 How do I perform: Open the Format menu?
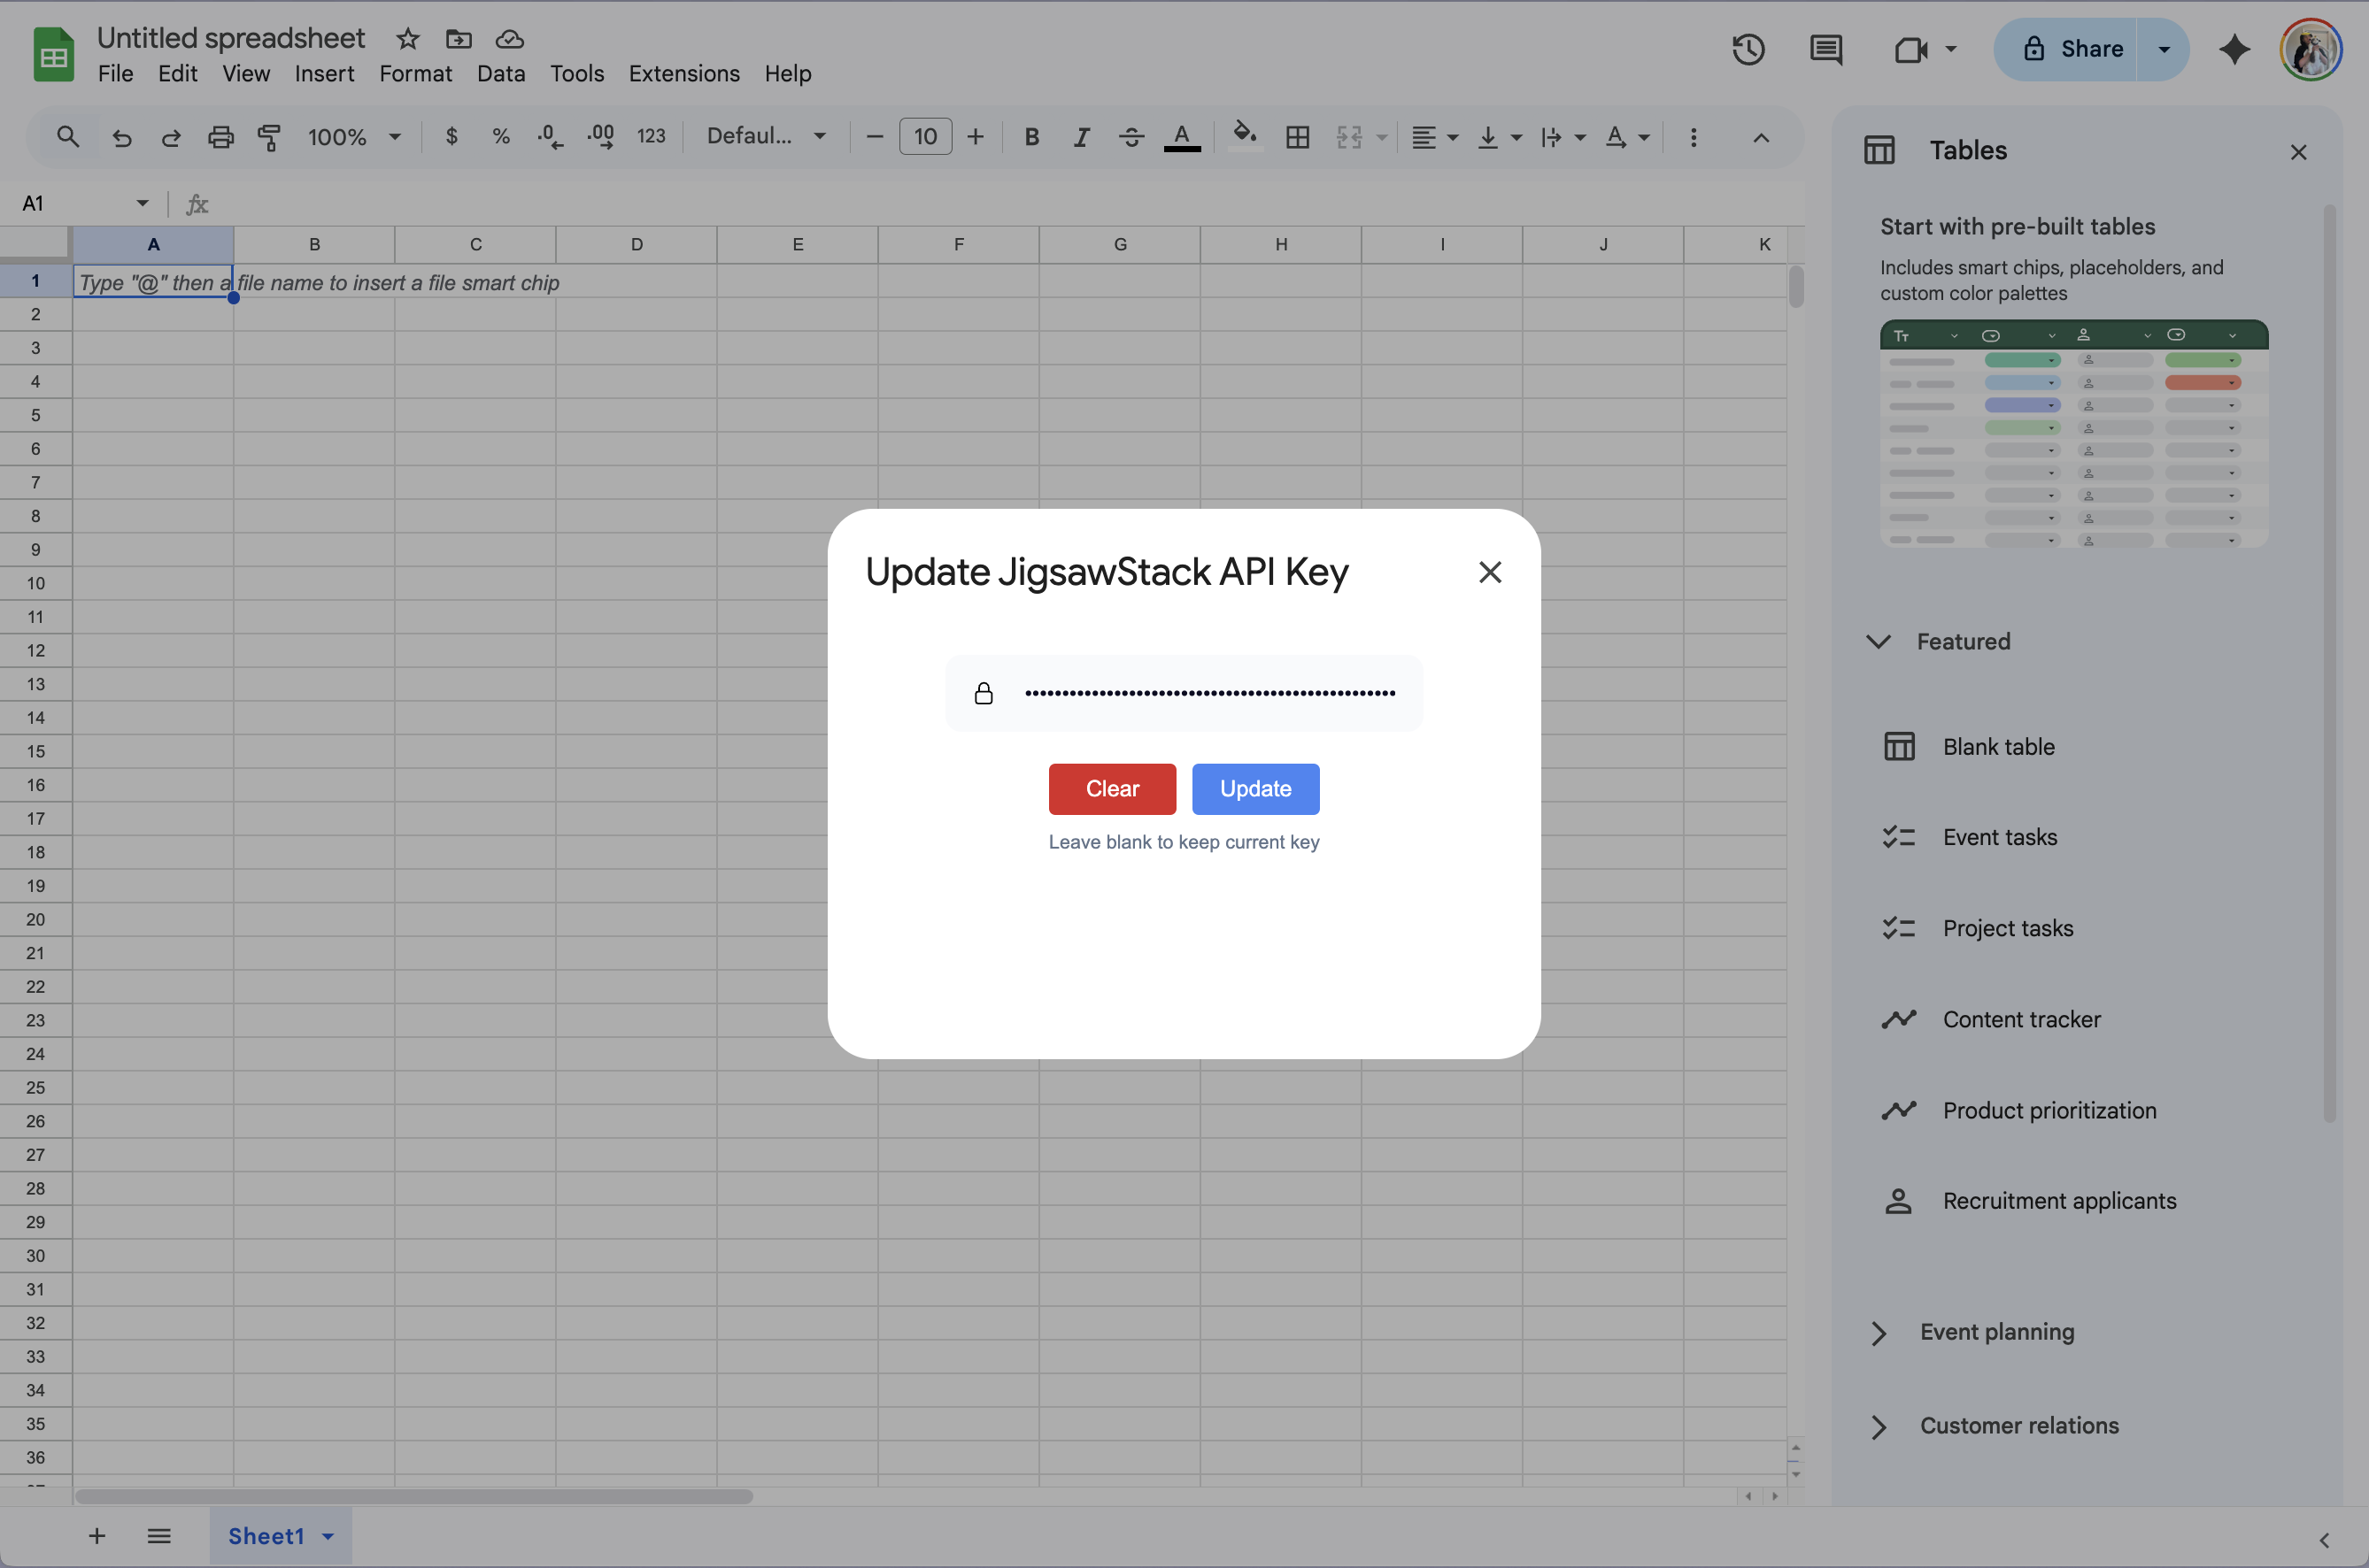coord(415,74)
